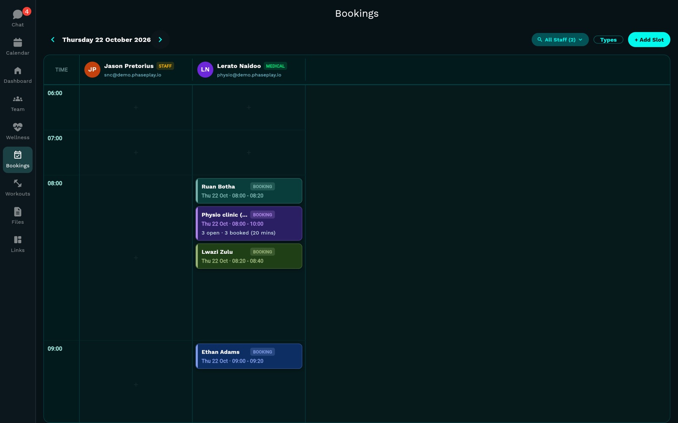This screenshot has width=678, height=423.
Task: Open Lwazi Zulu 08:20 booking card
Action: click(249, 256)
